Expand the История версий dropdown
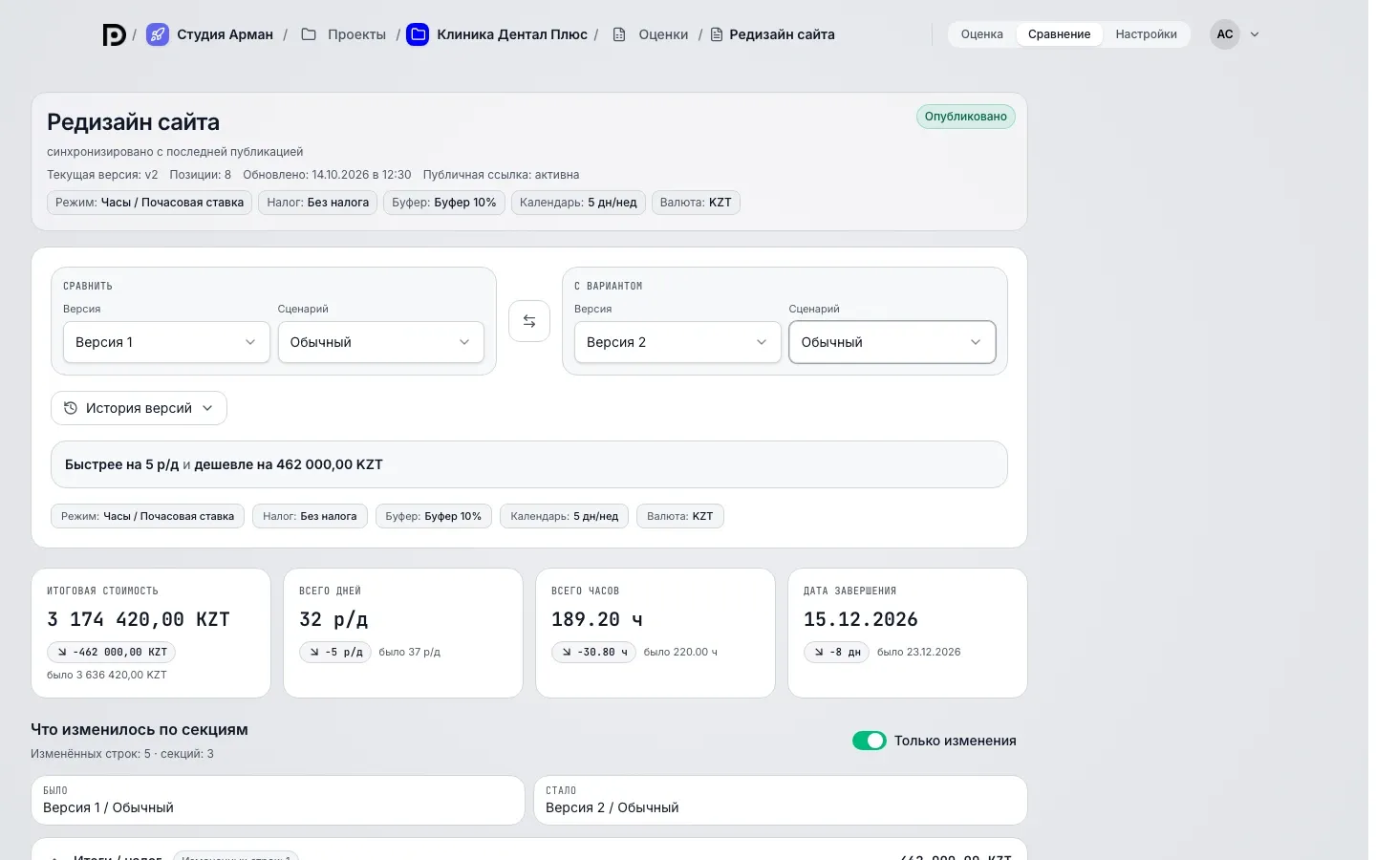This screenshot has height=860, width=1376. tap(139, 408)
